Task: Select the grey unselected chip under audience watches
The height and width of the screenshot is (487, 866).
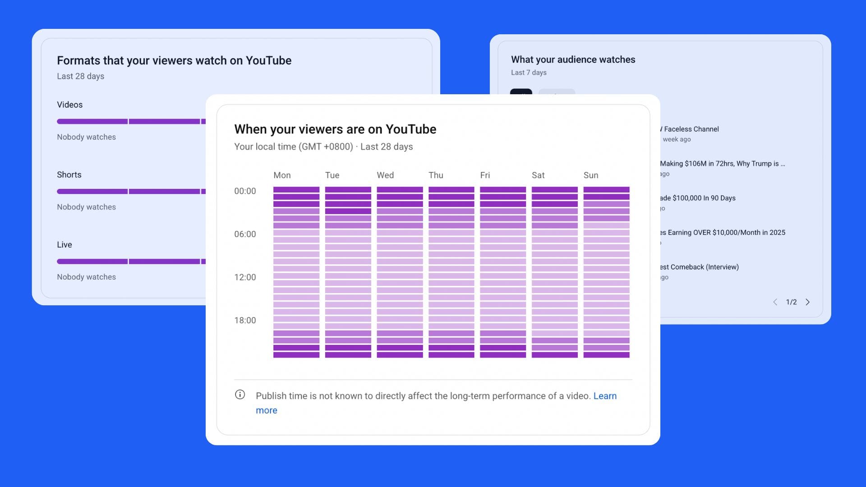Action: point(557,92)
